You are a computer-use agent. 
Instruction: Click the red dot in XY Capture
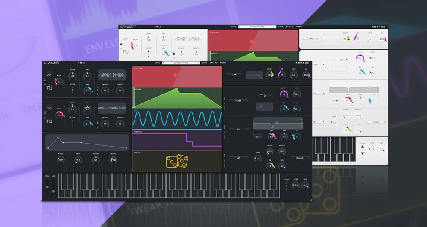pos(175,74)
